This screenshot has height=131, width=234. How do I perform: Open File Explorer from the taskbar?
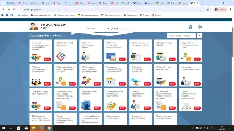[x=34, y=128]
